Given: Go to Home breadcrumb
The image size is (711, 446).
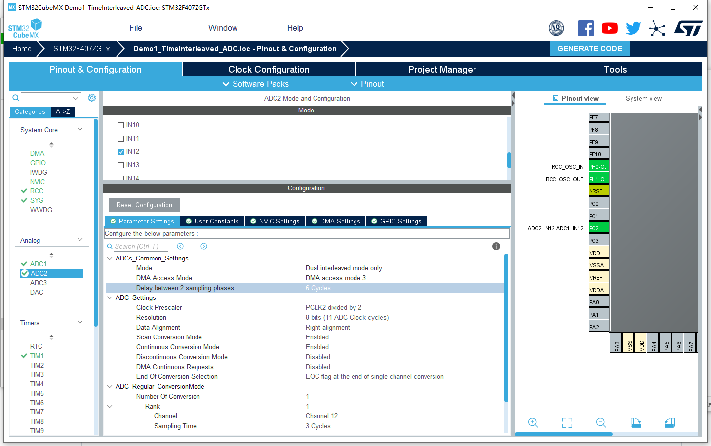Looking at the screenshot, I should (x=22, y=48).
